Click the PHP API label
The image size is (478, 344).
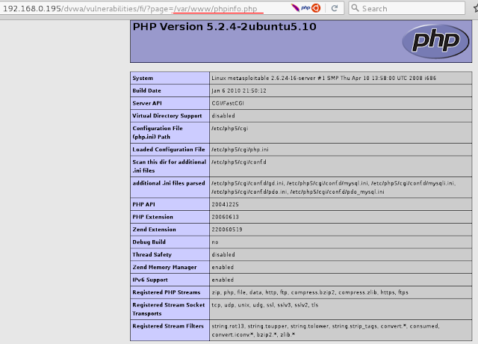(143, 204)
